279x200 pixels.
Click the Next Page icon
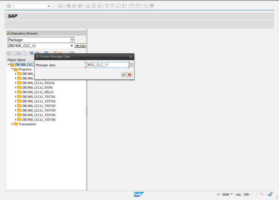[119, 6]
